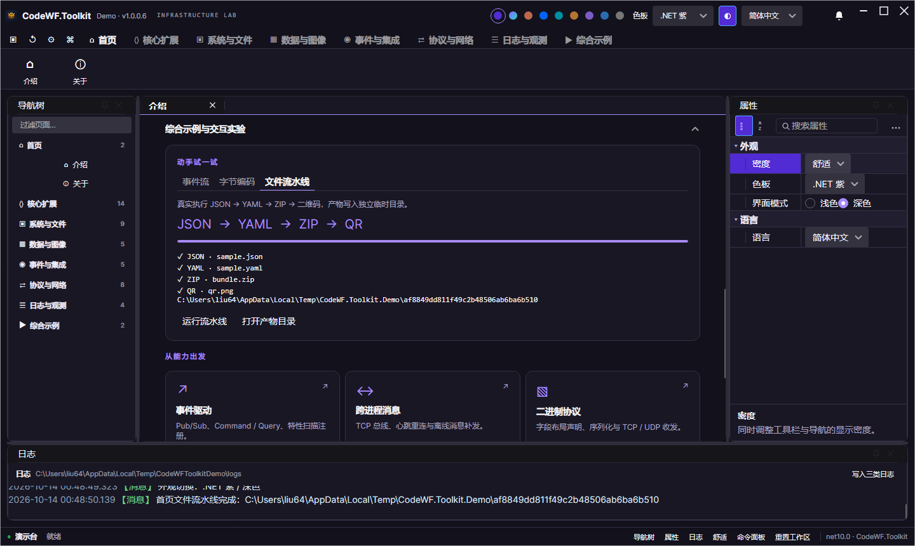
Task: Open the 跨进程消息 card arrow link
Action: (x=506, y=386)
